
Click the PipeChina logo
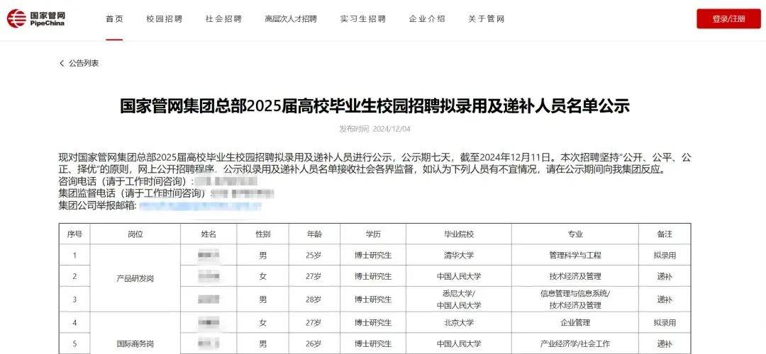(35, 19)
